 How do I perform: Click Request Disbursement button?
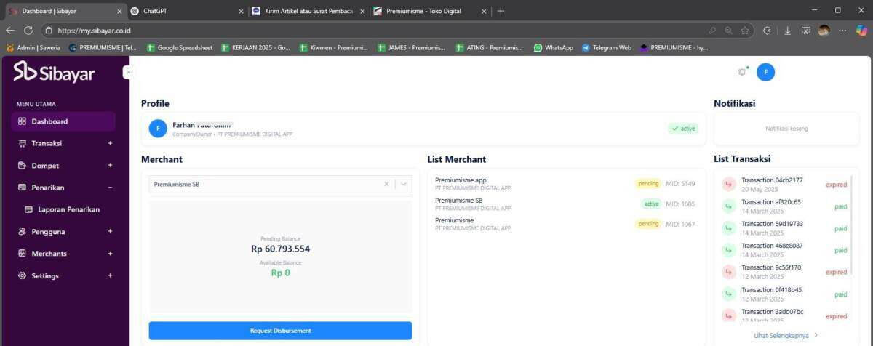click(280, 331)
